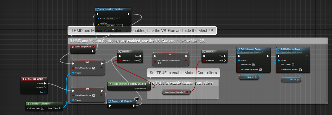The width and height of the screenshot is (332, 115).
Task: Click the client-only monitor icon on Remove All Widgets
Action: click(x=137, y=99)
